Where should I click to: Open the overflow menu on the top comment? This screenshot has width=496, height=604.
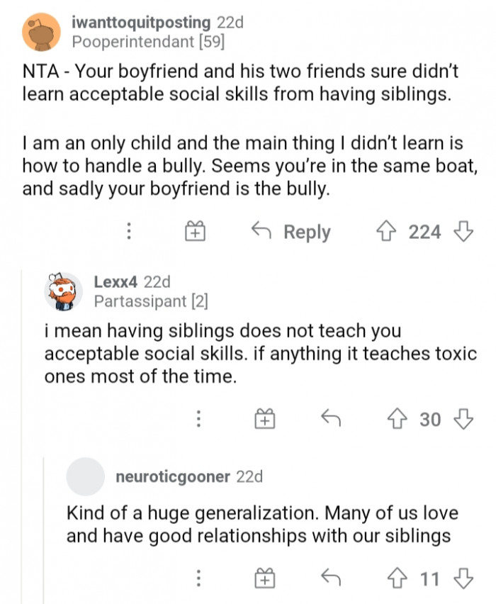coord(129,232)
